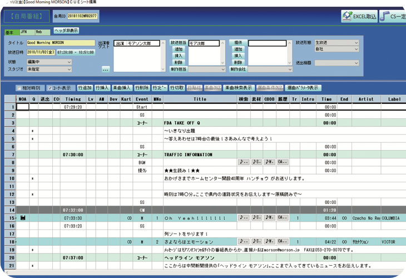This screenshot has height=278, width=406.
Task: Click the 行コピー button
Action: [x=160, y=88]
